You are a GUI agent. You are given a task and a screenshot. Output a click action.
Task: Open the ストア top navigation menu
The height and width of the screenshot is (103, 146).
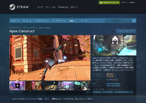coord(40,7)
